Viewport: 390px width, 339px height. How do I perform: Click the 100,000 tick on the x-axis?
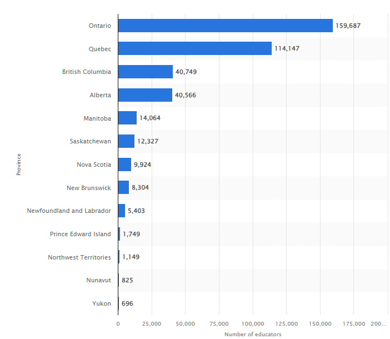tap(253, 323)
